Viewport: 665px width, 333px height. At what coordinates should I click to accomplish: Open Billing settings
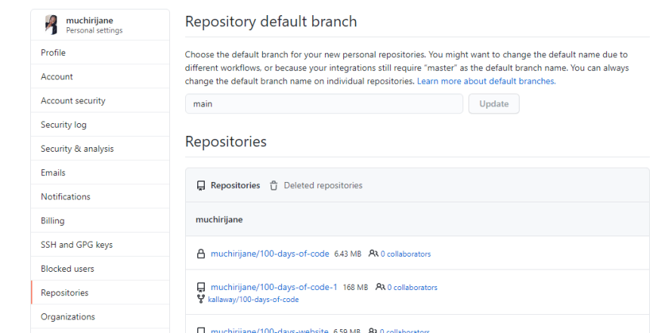pos(100,220)
